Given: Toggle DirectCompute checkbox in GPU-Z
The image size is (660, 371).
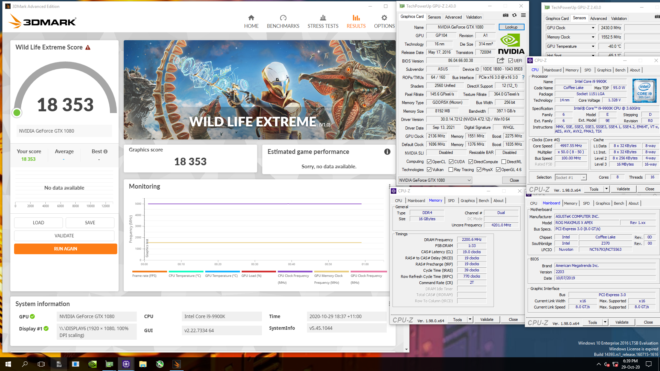Looking at the screenshot, I should click(x=471, y=162).
